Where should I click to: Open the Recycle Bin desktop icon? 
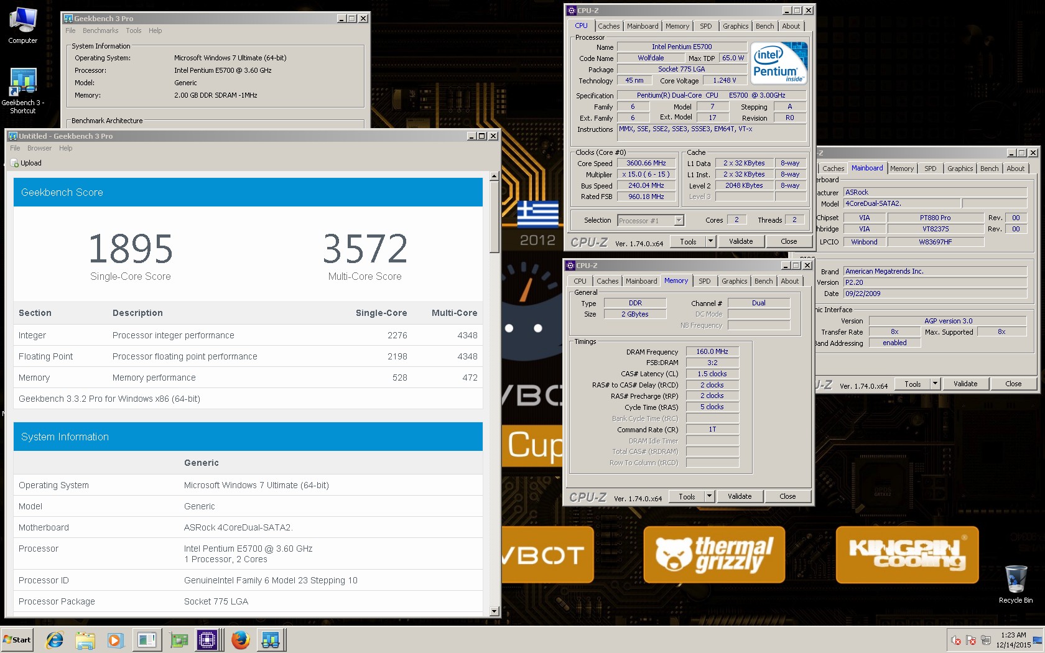point(1016,583)
